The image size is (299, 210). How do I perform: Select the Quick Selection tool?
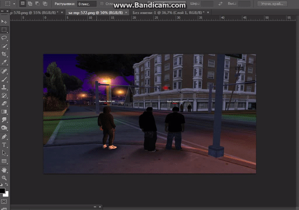tap(4, 46)
